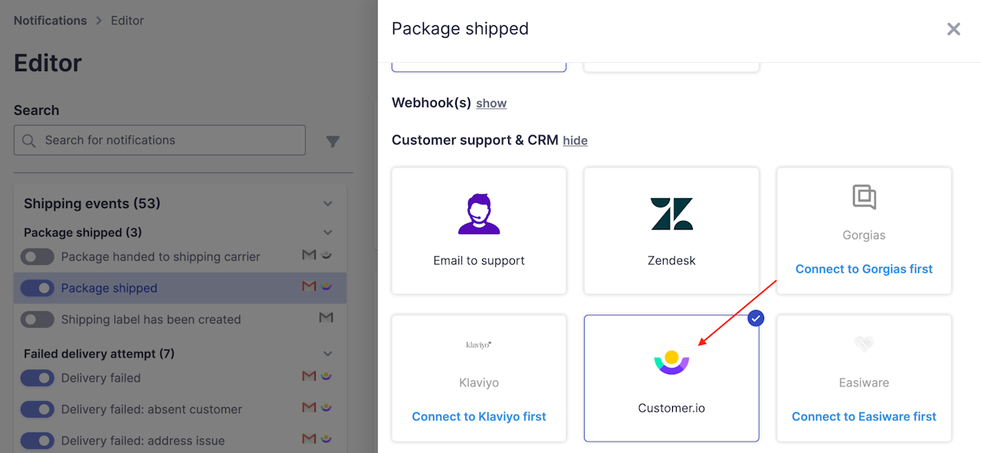Go to Notifications breadcrumb
The width and height of the screenshot is (981, 453).
point(50,21)
